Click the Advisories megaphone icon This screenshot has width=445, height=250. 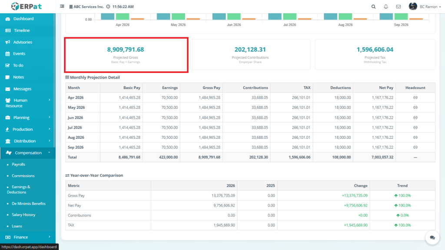(x=8, y=42)
